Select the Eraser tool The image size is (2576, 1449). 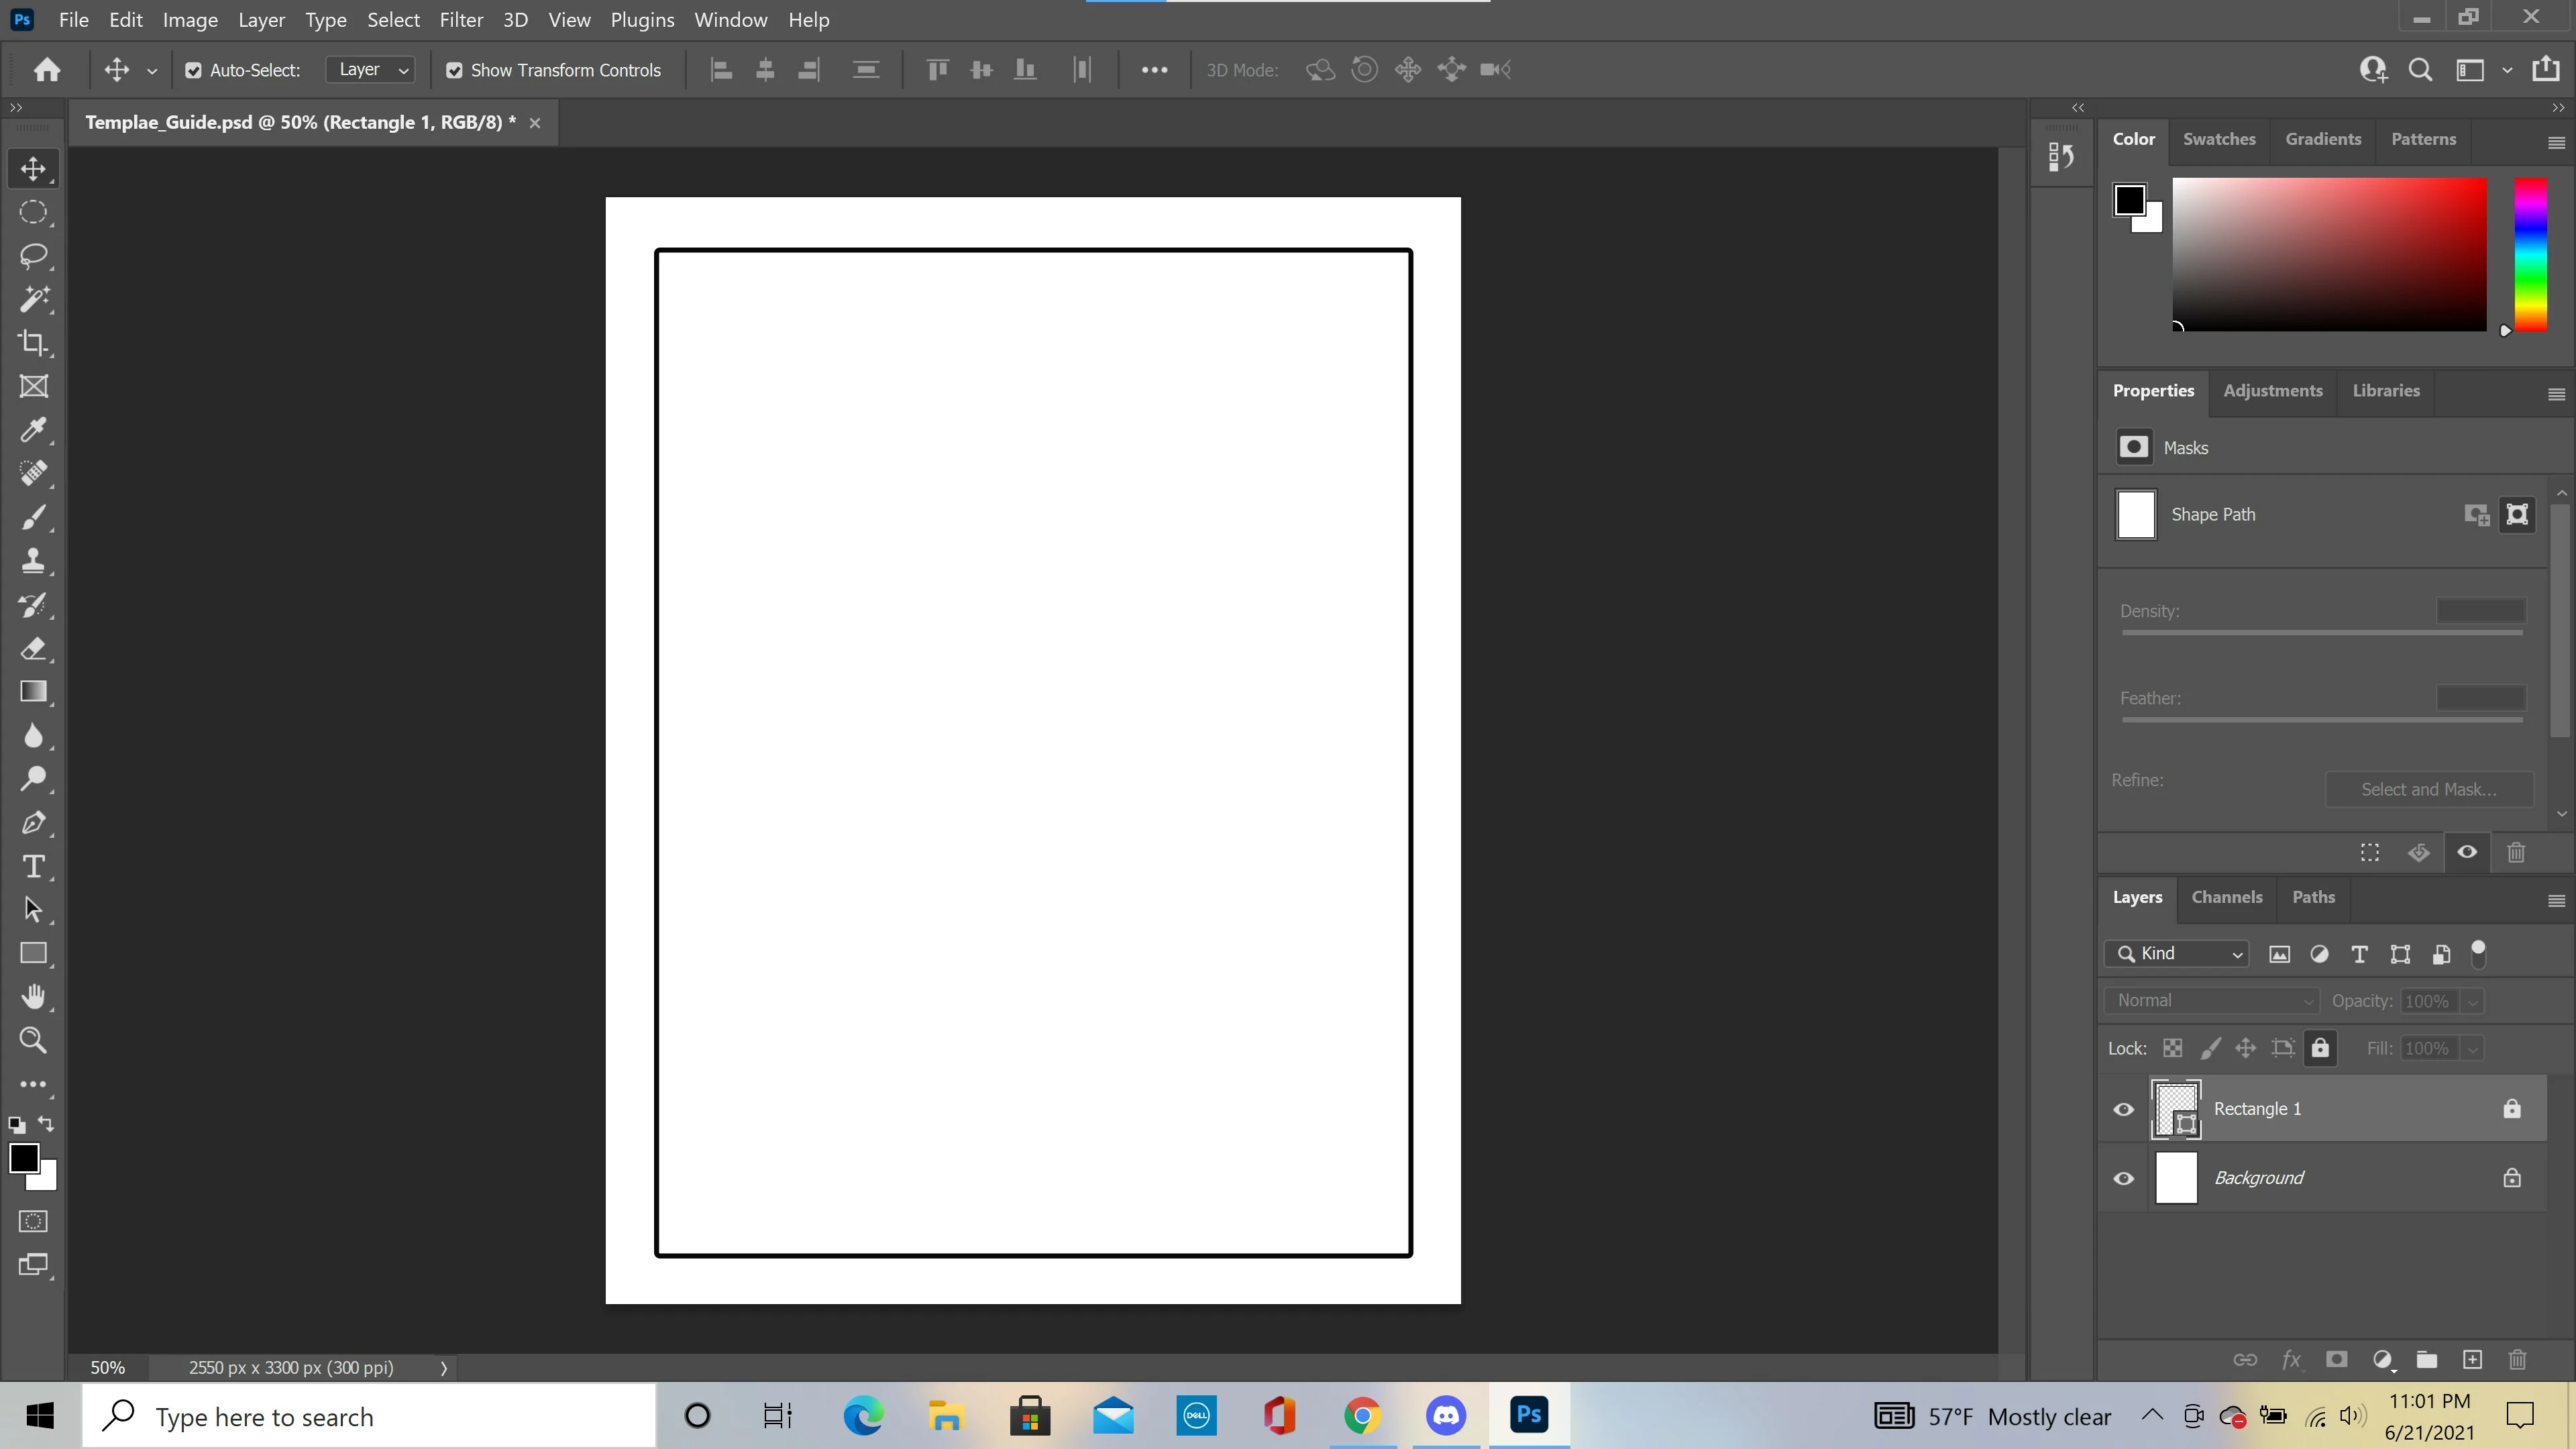(33, 649)
